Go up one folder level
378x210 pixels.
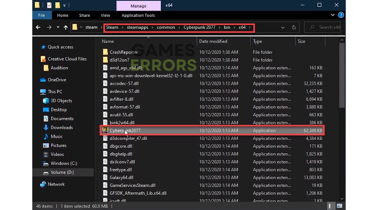point(66,27)
